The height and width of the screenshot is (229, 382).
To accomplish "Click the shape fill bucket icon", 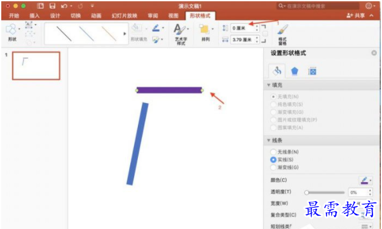I will click(x=137, y=28).
